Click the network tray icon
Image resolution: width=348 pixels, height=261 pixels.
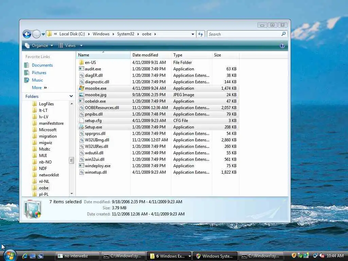[315, 256]
